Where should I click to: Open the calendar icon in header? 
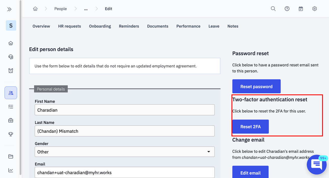(x=301, y=9)
